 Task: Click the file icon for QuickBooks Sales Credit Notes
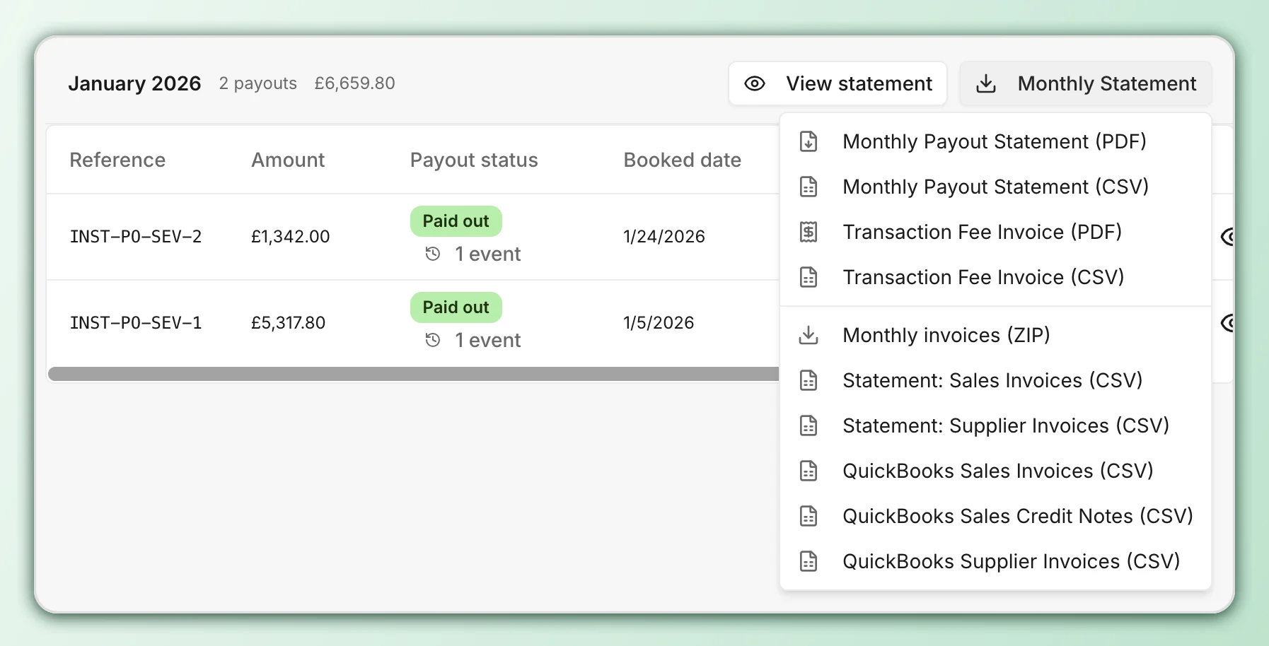coord(809,516)
